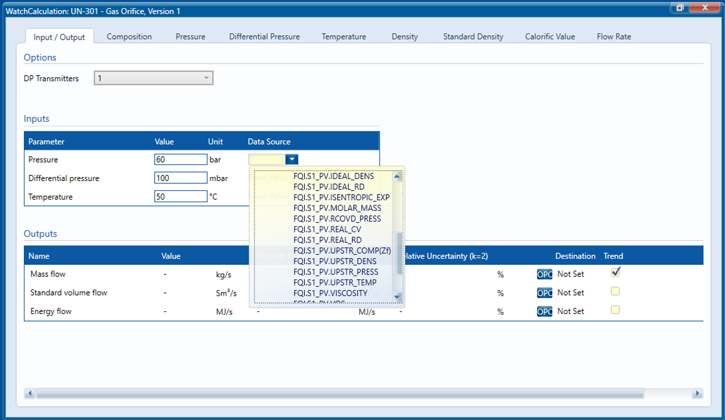Click the Differential pressure value field
Viewport: 725px width, 420px height.
181,178
